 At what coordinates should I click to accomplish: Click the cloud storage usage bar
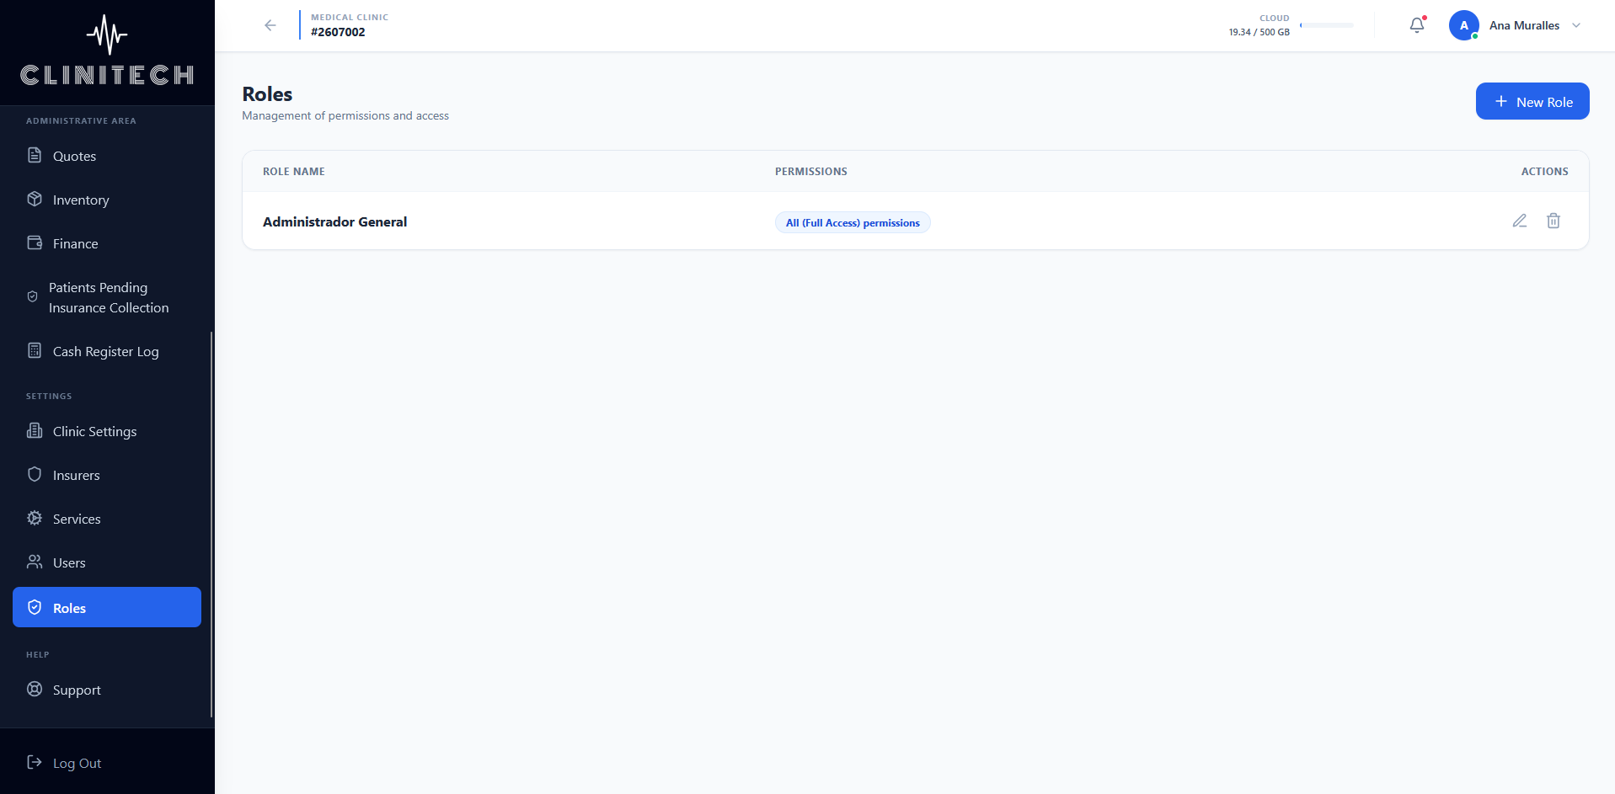point(1327,25)
